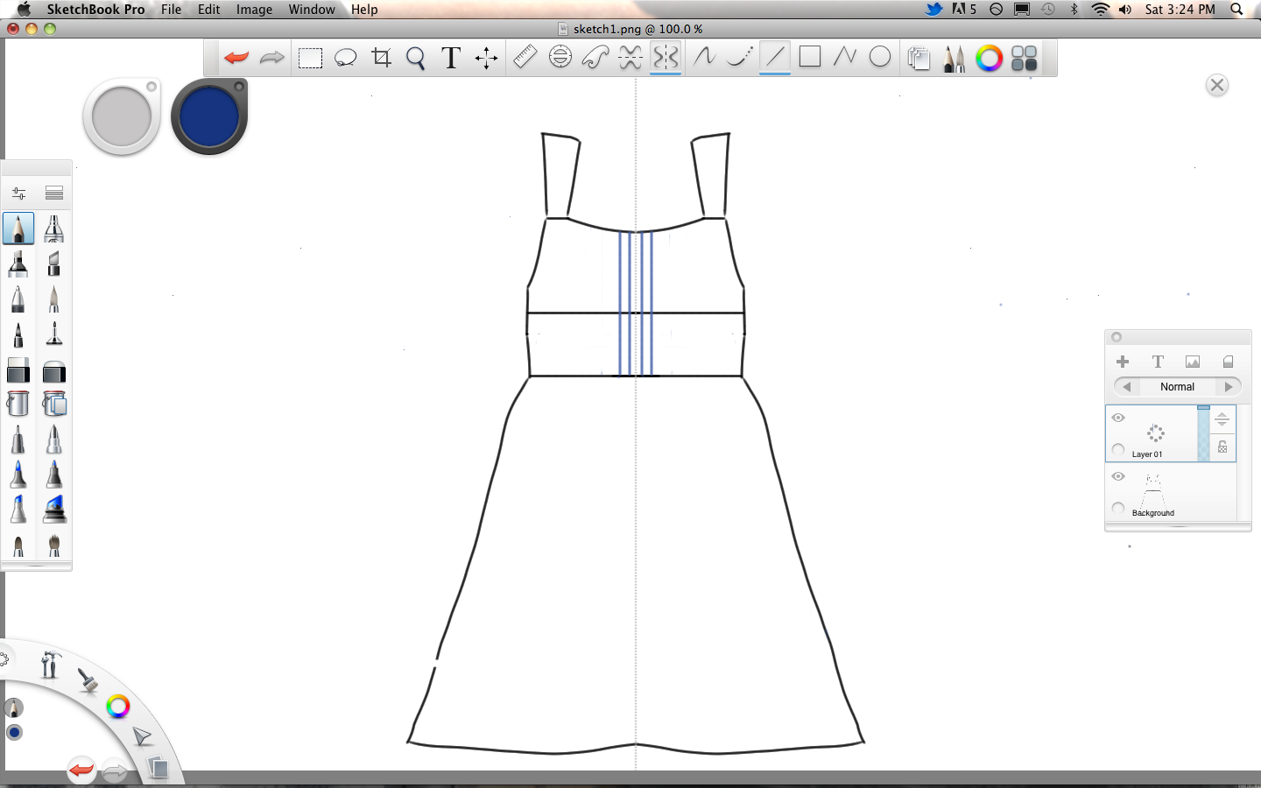Screen dimensions: 1261x788
Task: Select the Lasso selection tool
Action: 346,59
